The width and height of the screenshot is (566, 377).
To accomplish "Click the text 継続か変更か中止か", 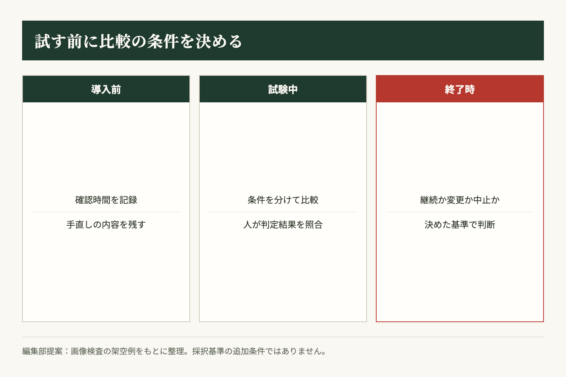I will (x=460, y=200).
